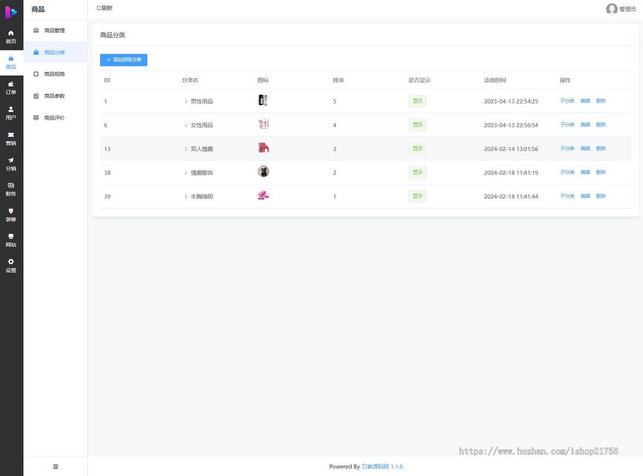Click the 分类名 column header

[190, 80]
